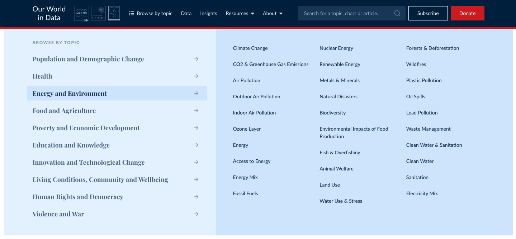Click the arrow beside Violence and War
516x239 pixels.
(x=196, y=214)
